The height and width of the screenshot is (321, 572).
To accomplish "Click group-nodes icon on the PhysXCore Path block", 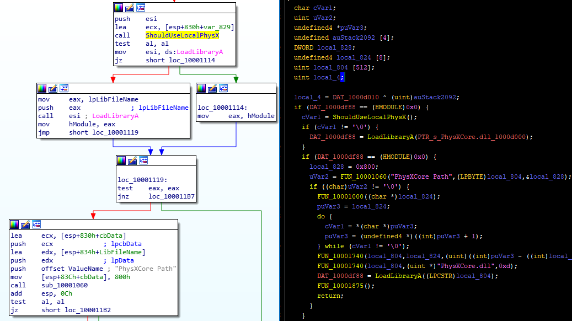I will [36, 224].
